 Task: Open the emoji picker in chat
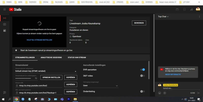pyautogui.click(x=160, y=93)
